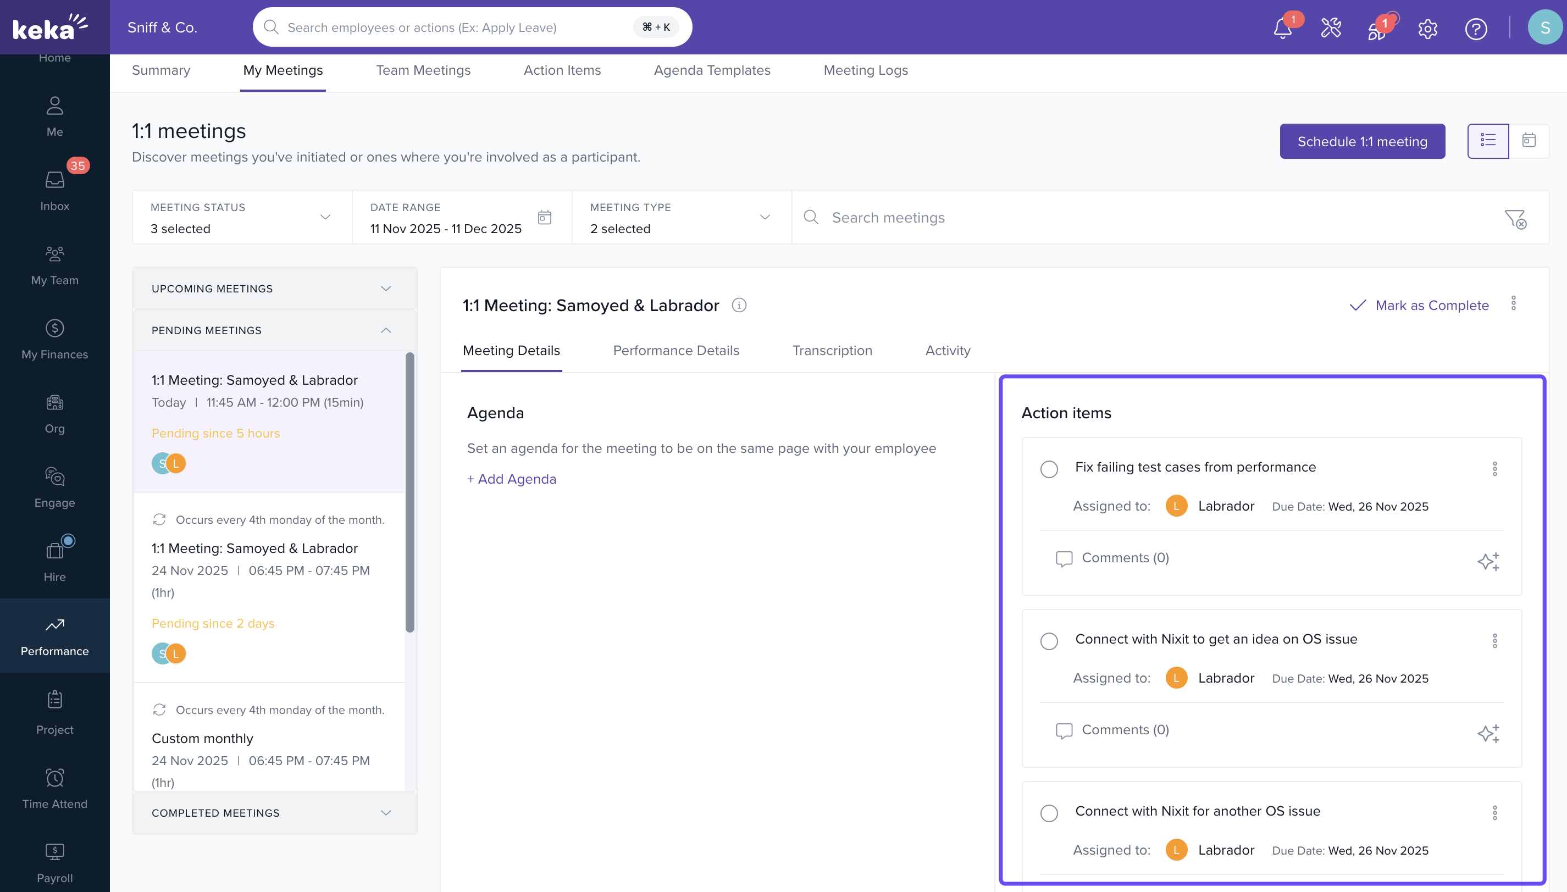Mark Fix failing test cases item done
The height and width of the screenshot is (892, 1567).
click(x=1049, y=469)
